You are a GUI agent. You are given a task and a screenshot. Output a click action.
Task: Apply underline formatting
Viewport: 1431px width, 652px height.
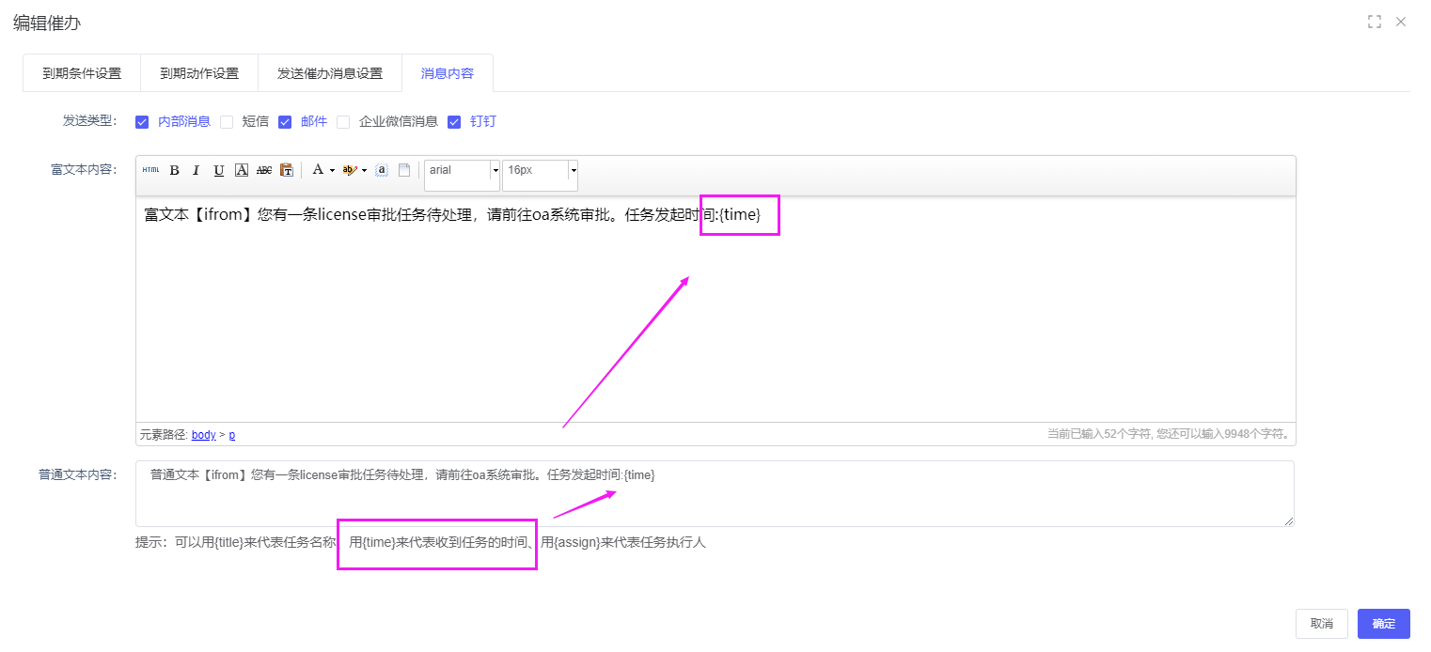point(219,170)
